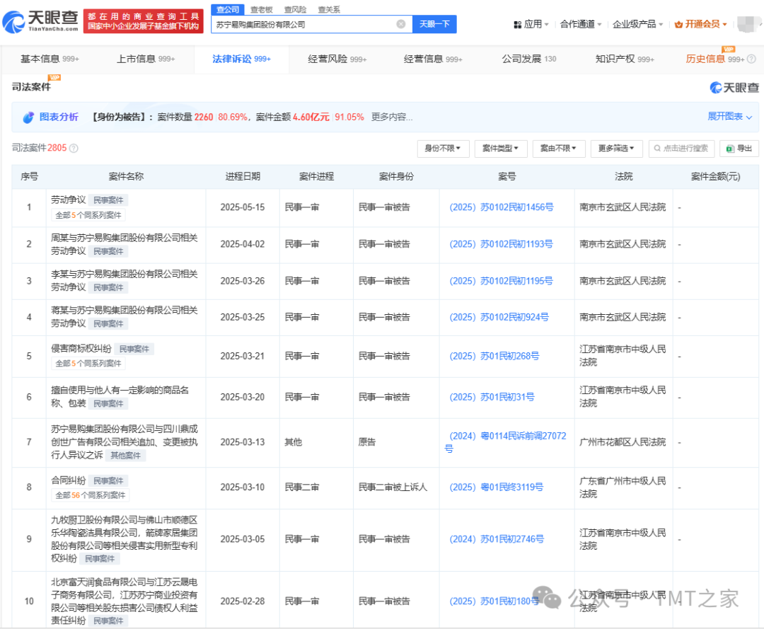The image size is (764, 629).
Task: Click case name 蒋某与苏宁易购集团股份有限公司相关劳动争议
Action: 125,317
